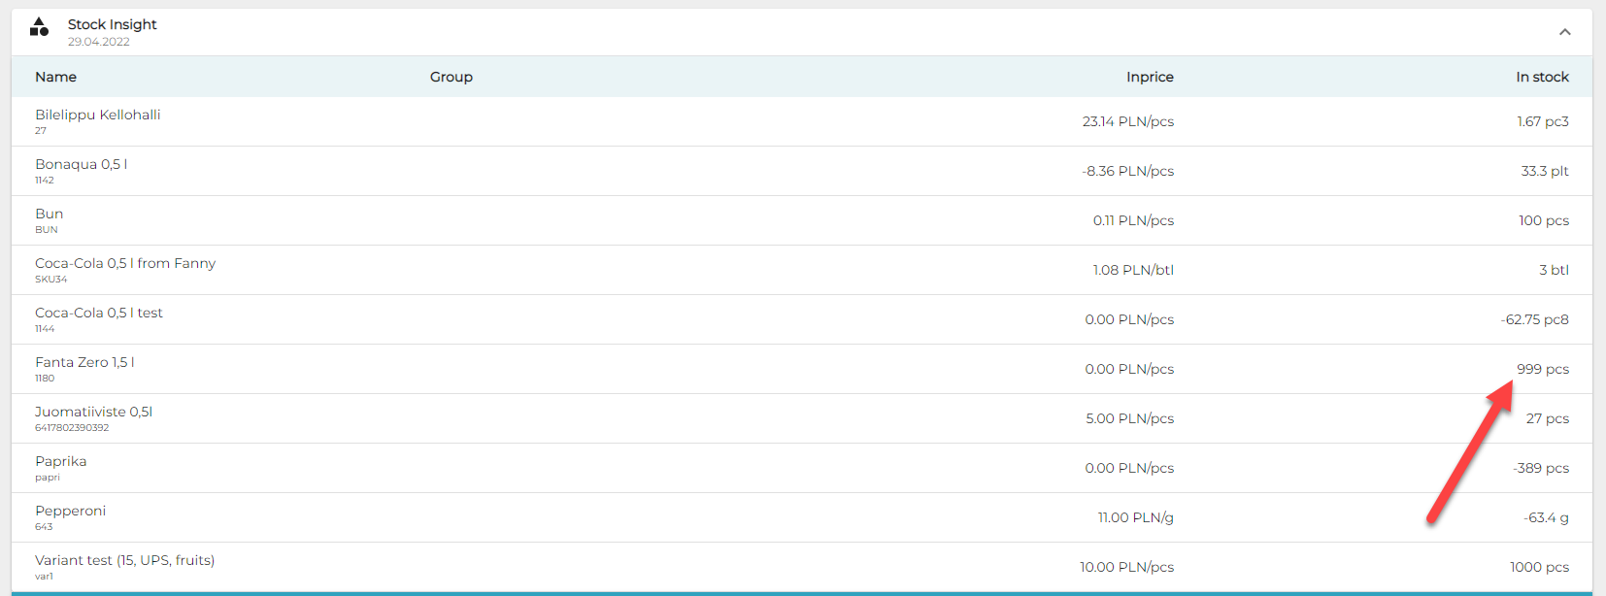Open the Fanta Zero 1,5 l product

pyautogui.click(x=84, y=362)
